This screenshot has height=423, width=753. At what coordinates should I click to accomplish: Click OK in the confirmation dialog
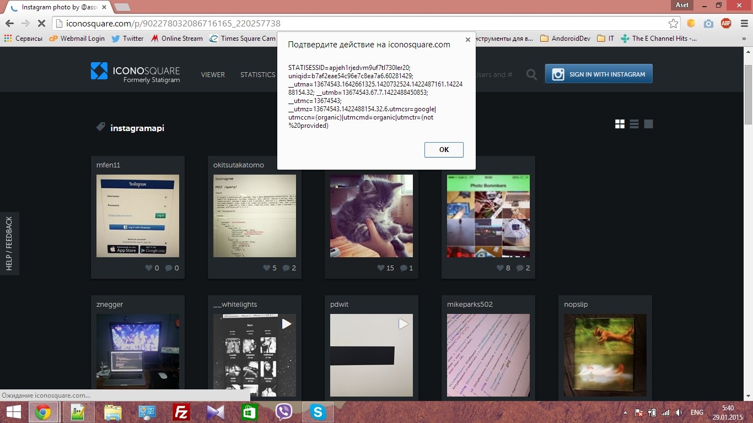[444, 150]
